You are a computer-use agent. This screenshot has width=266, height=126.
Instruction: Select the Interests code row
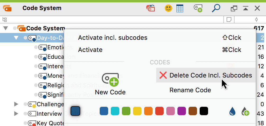(x=32, y=66)
